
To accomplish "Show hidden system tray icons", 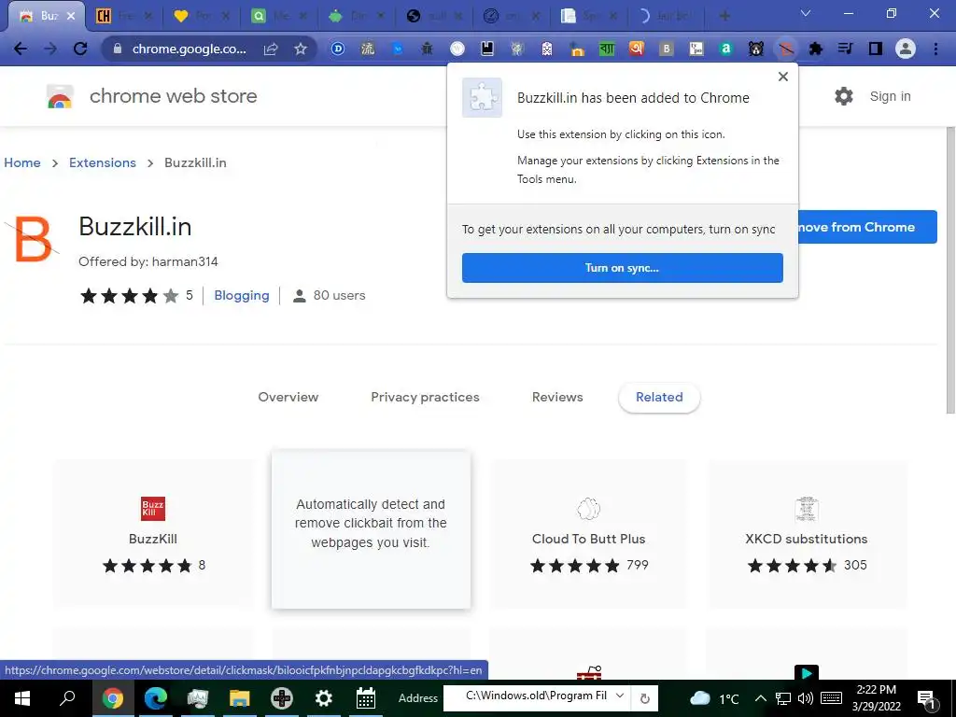I will [x=761, y=698].
